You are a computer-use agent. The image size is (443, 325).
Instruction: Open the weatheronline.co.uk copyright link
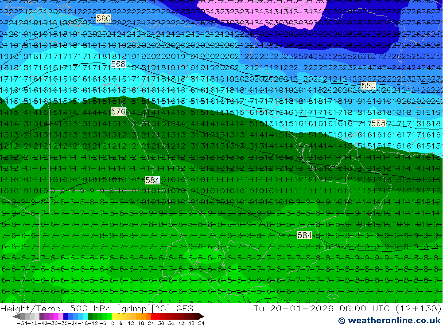389,321
